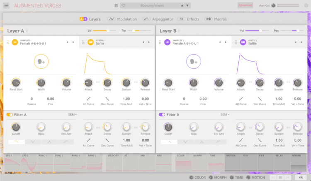The height and width of the screenshot is (181, 311).
Task: Adjust the Main Out knob
Action: 273,5
